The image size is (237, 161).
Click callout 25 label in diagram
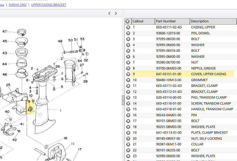tap(8, 85)
